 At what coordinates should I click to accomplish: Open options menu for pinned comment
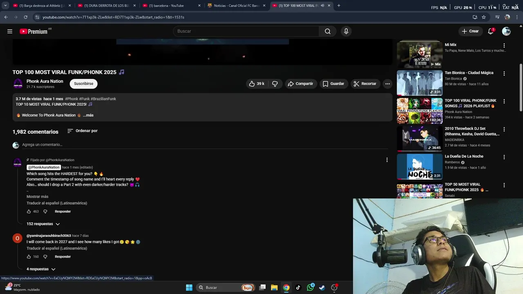387,160
